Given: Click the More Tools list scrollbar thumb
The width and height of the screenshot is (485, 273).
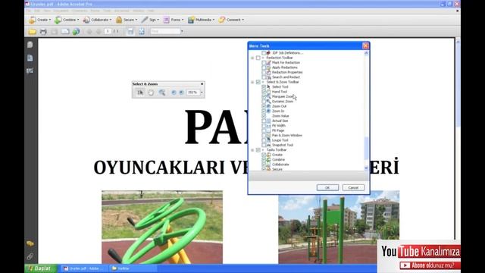Looking at the screenshot, I should (x=366, y=149).
